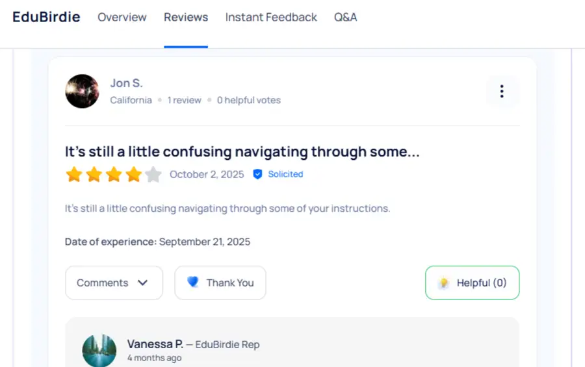Click the Comments chevron arrow
This screenshot has width=585, height=367.
click(143, 283)
